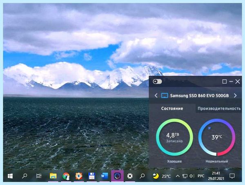Switch to the Состояние tab
Screen dimensions: 245x185
click(172, 108)
